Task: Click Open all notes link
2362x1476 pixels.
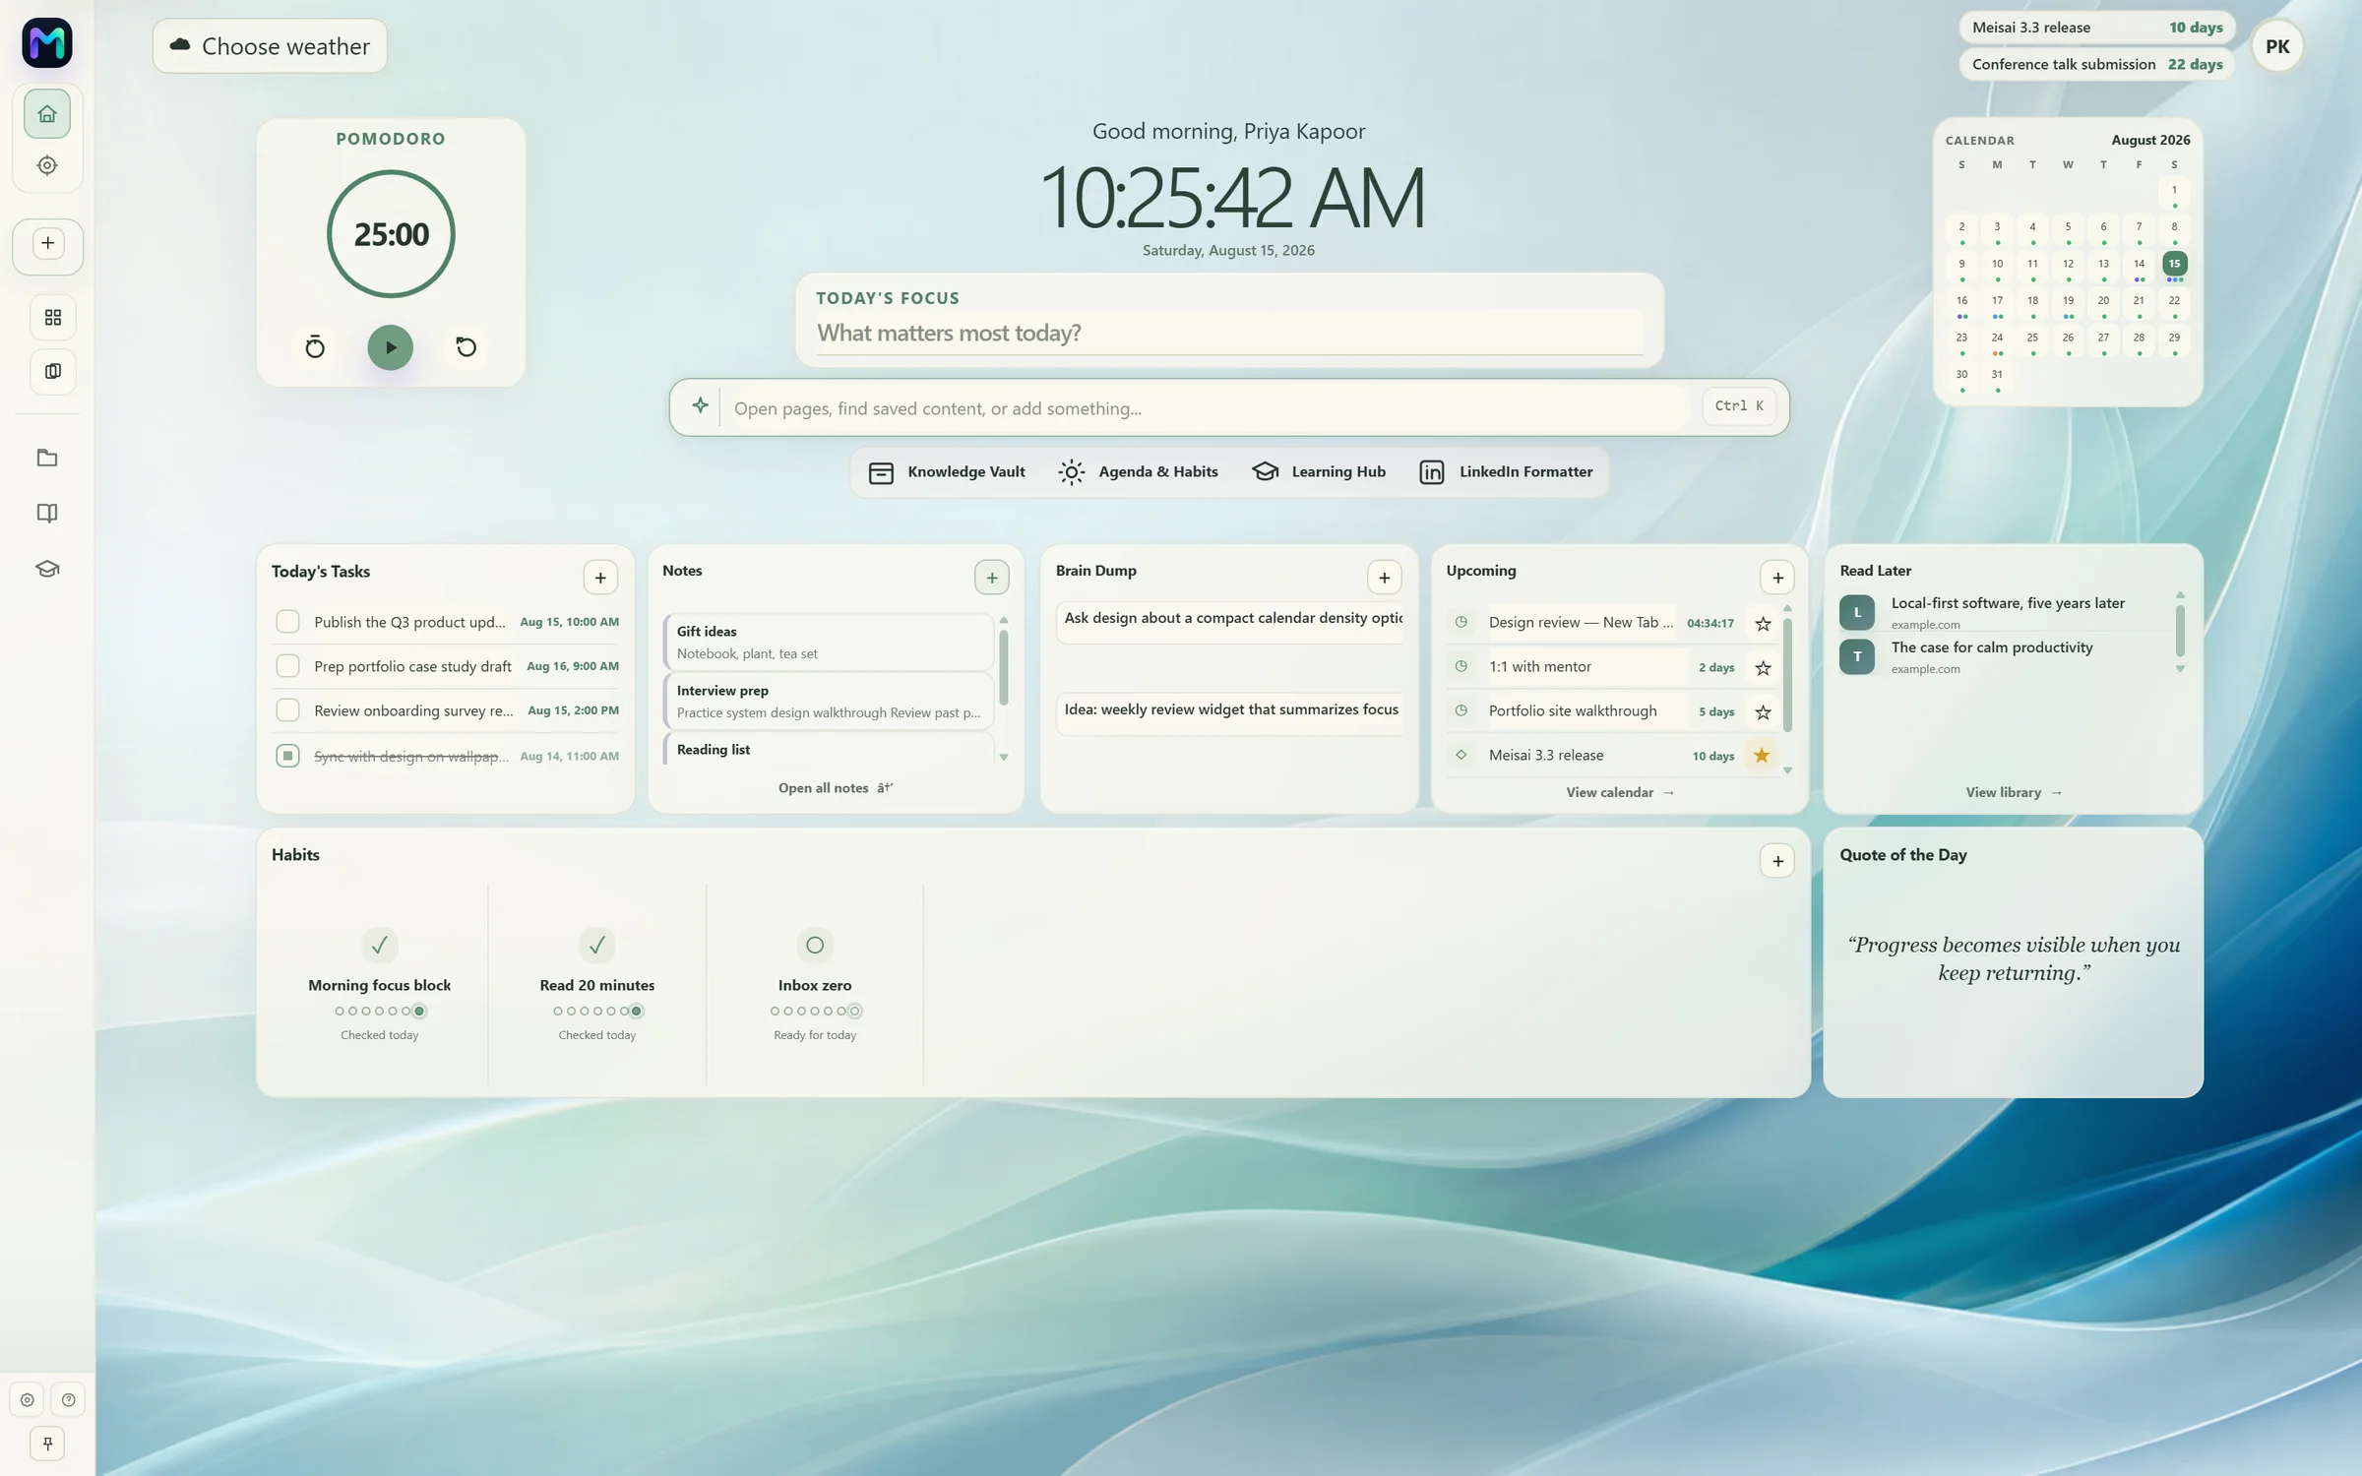Action: (835, 788)
